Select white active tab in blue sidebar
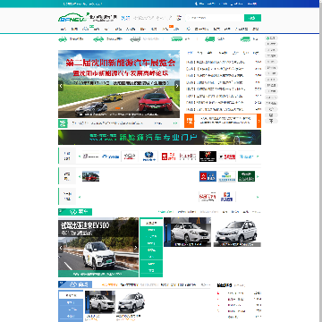 click(x=71, y=295)
